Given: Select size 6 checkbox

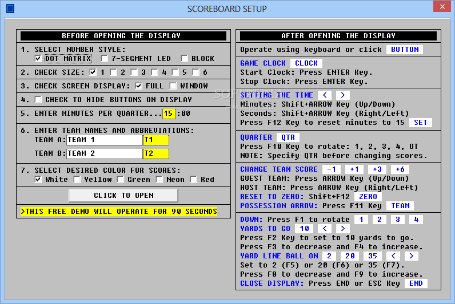Looking at the screenshot, I should click(196, 72).
